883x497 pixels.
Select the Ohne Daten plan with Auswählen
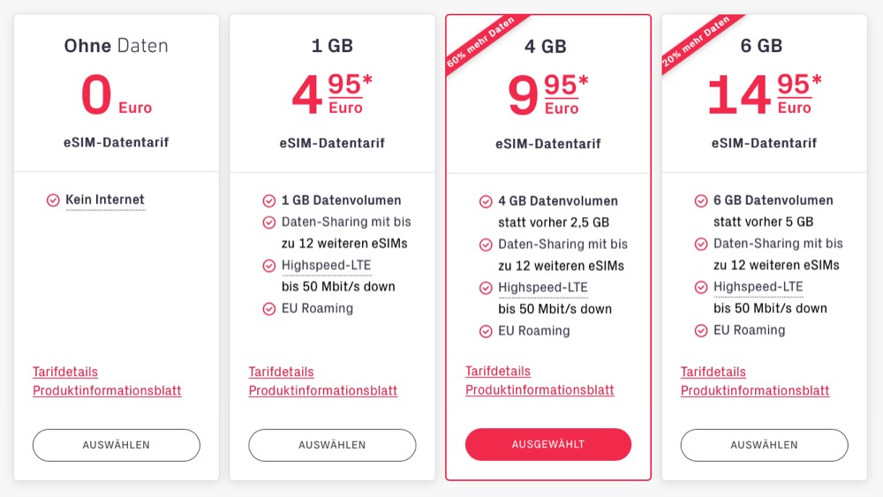coord(117,445)
